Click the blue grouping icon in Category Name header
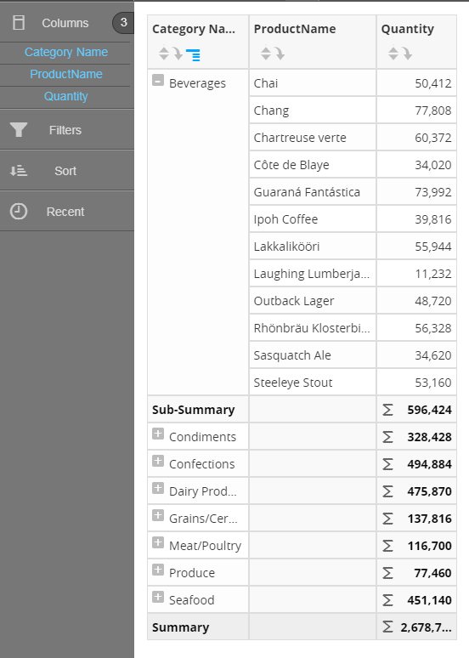Image resolution: width=469 pixels, height=658 pixels. [x=193, y=54]
